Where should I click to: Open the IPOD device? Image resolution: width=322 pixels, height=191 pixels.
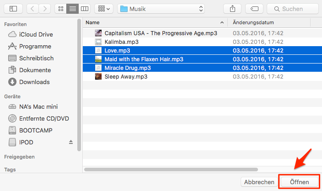tap(26, 143)
